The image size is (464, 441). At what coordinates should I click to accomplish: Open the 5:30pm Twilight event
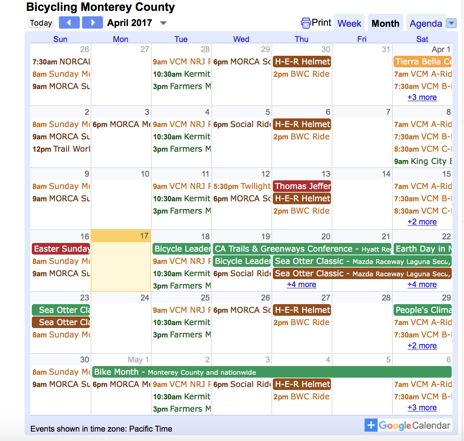pyautogui.click(x=241, y=186)
